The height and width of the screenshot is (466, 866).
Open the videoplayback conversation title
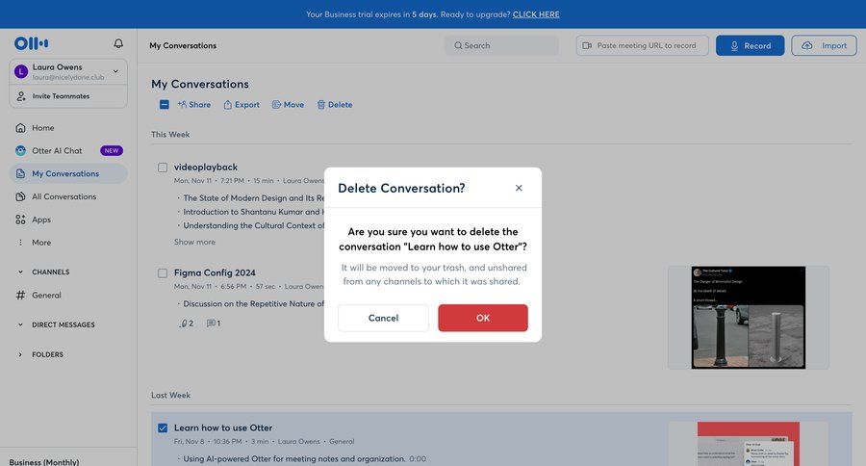point(206,167)
